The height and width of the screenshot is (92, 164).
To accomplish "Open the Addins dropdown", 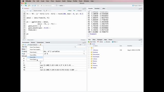I will click(x=62, y=6).
